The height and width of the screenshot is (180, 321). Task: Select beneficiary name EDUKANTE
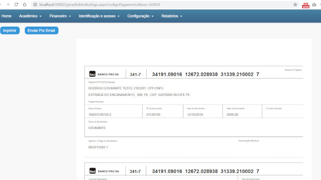tap(97, 128)
